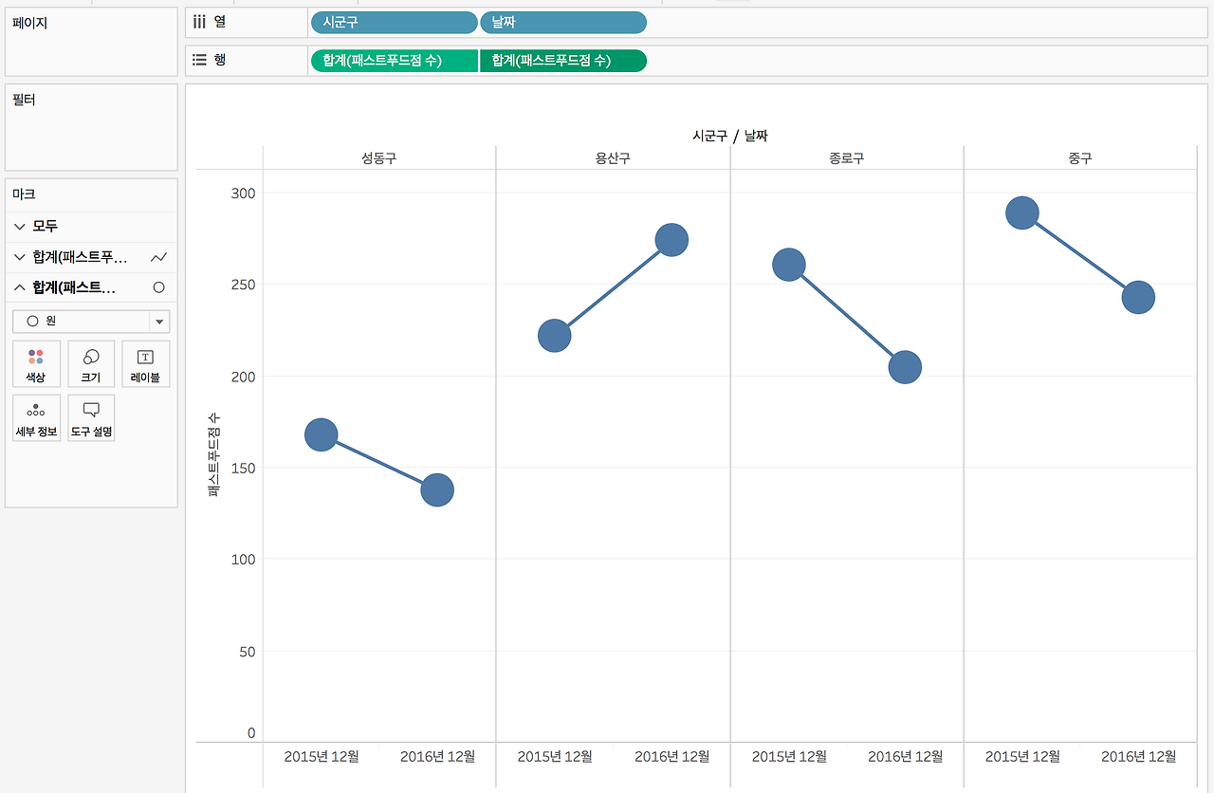The image size is (1214, 793).
Task: Click the 중구 column header
Action: 1080,158
